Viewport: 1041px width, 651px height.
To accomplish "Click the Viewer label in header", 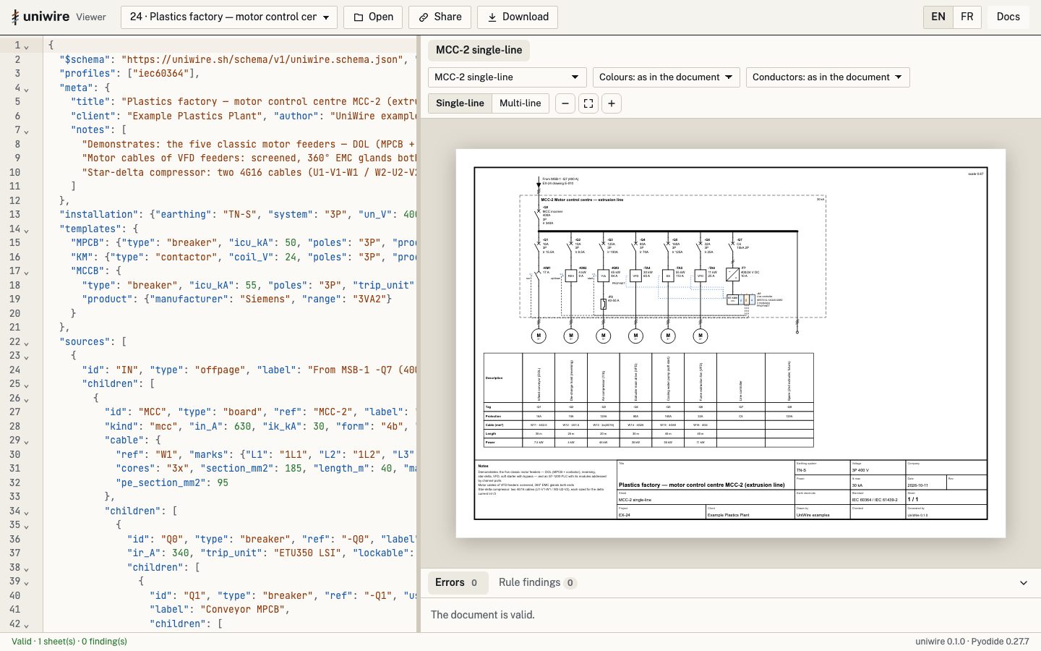I will (91, 17).
